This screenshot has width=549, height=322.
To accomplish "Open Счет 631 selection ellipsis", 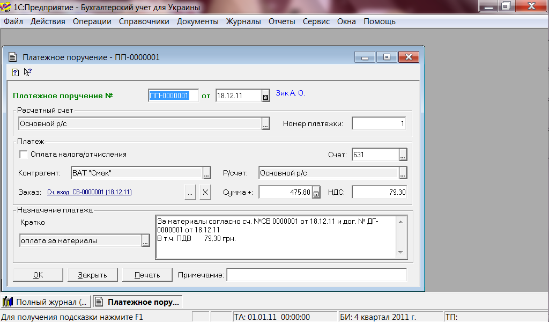I will pyautogui.click(x=403, y=155).
